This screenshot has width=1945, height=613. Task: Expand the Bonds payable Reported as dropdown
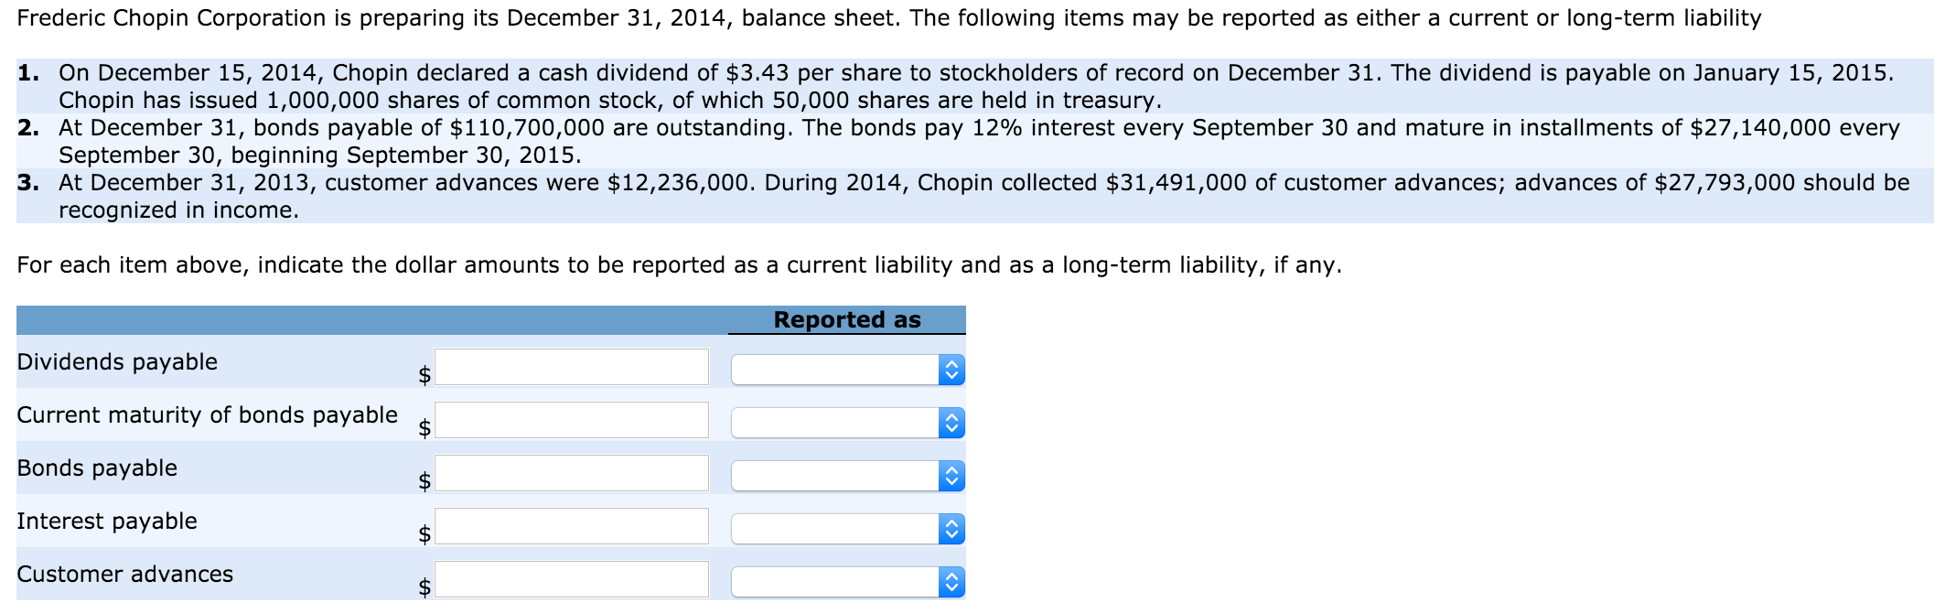[848, 476]
